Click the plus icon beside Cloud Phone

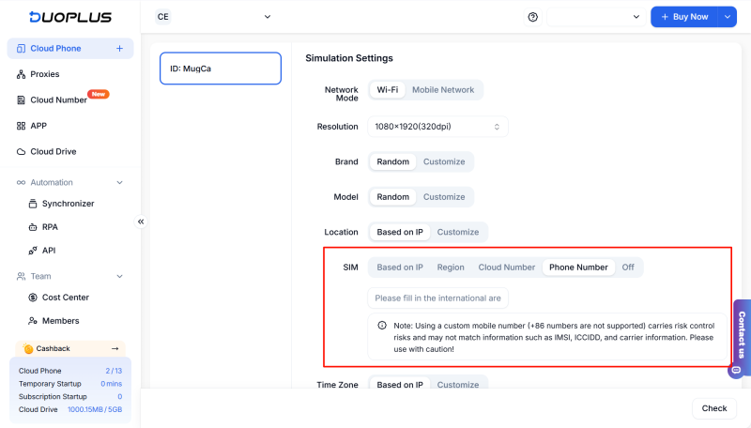pos(119,49)
